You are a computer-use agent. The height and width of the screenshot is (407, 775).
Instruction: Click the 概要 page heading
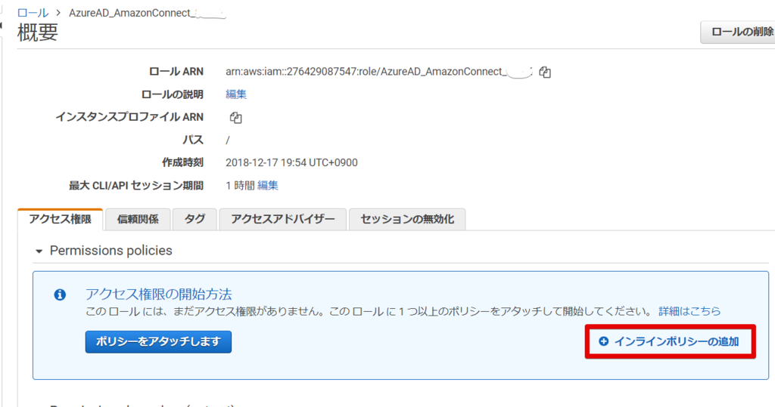(38, 32)
